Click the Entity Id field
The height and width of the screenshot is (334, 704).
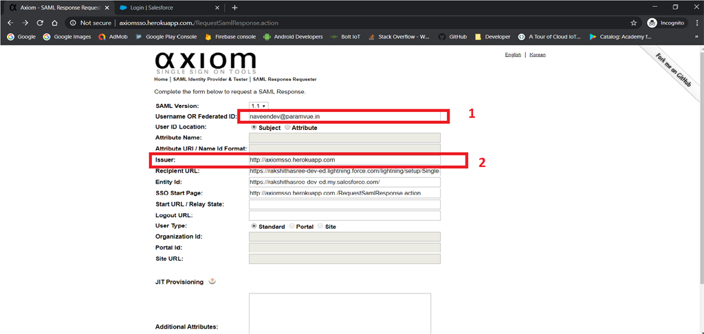344,182
